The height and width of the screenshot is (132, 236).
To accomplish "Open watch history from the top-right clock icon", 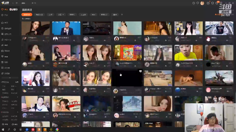I will coord(194,3).
